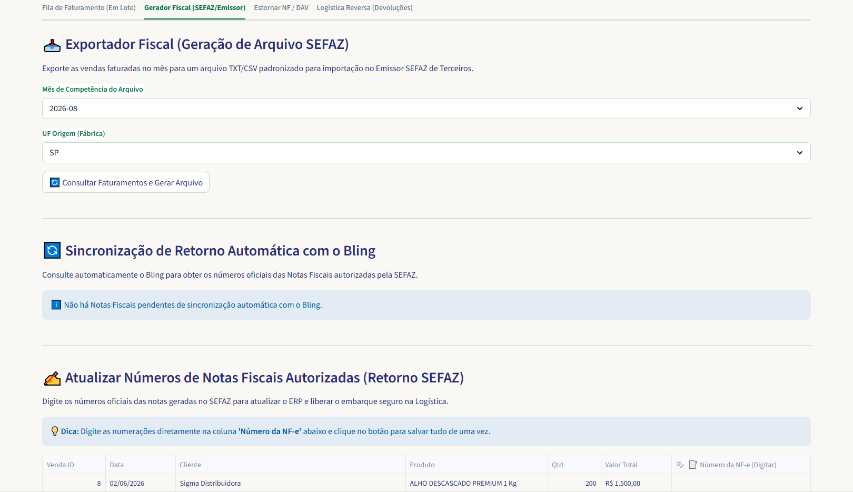Go to the Logística Reversa (Devoluções) tab
The image size is (853, 492).
click(364, 8)
